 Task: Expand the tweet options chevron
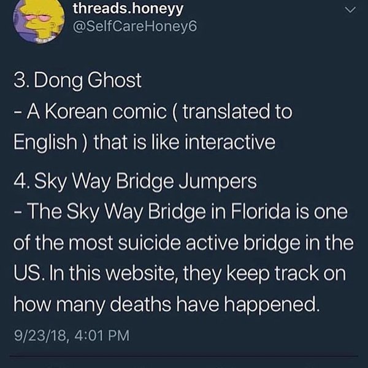[x=350, y=10]
